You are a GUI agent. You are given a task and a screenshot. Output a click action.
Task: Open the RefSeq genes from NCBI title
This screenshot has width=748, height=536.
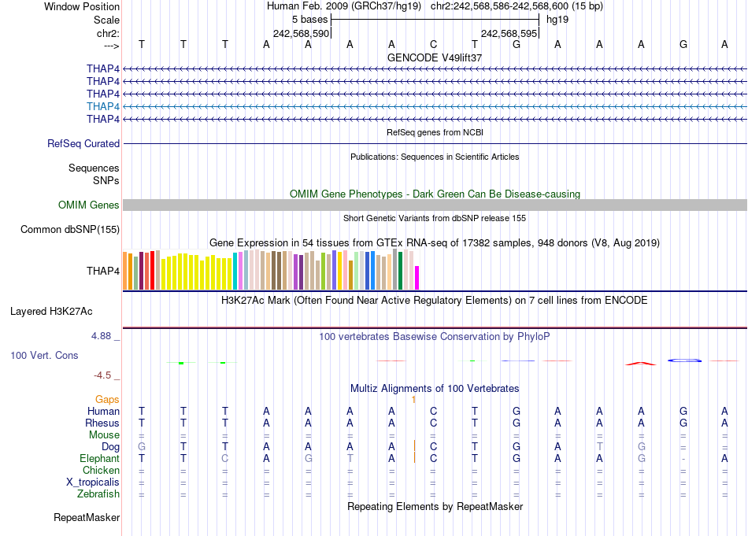click(435, 132)
